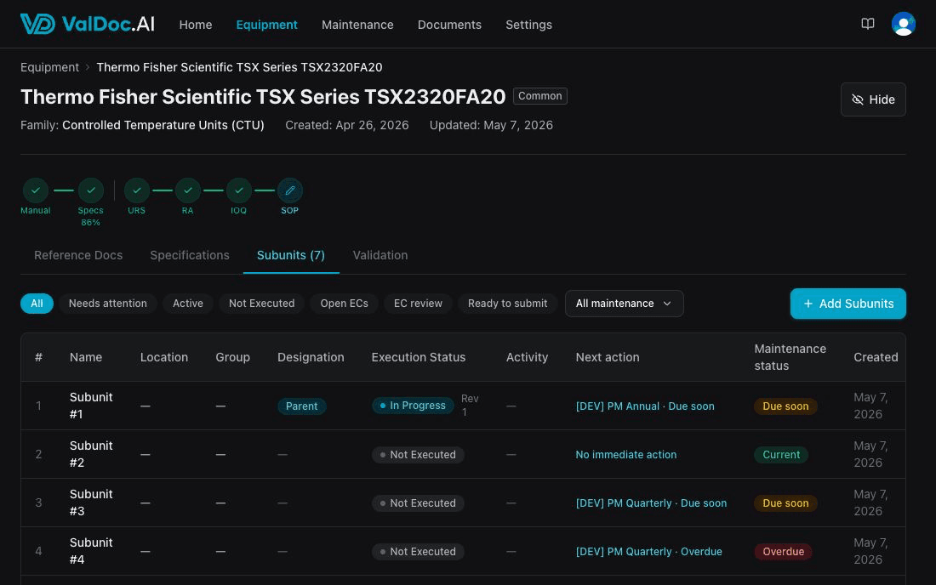Click Subunit #1 Due soon badge
The image size is (936, 585).
[x=785, y=406]
